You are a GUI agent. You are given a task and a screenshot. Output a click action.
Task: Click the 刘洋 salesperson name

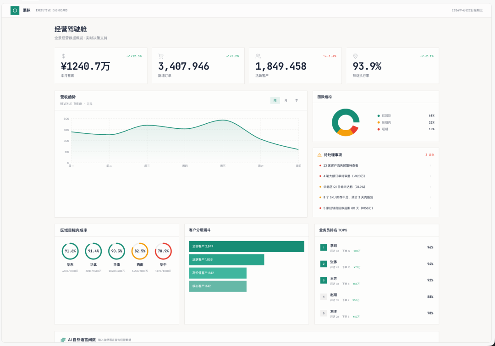(x=333, y=311)
